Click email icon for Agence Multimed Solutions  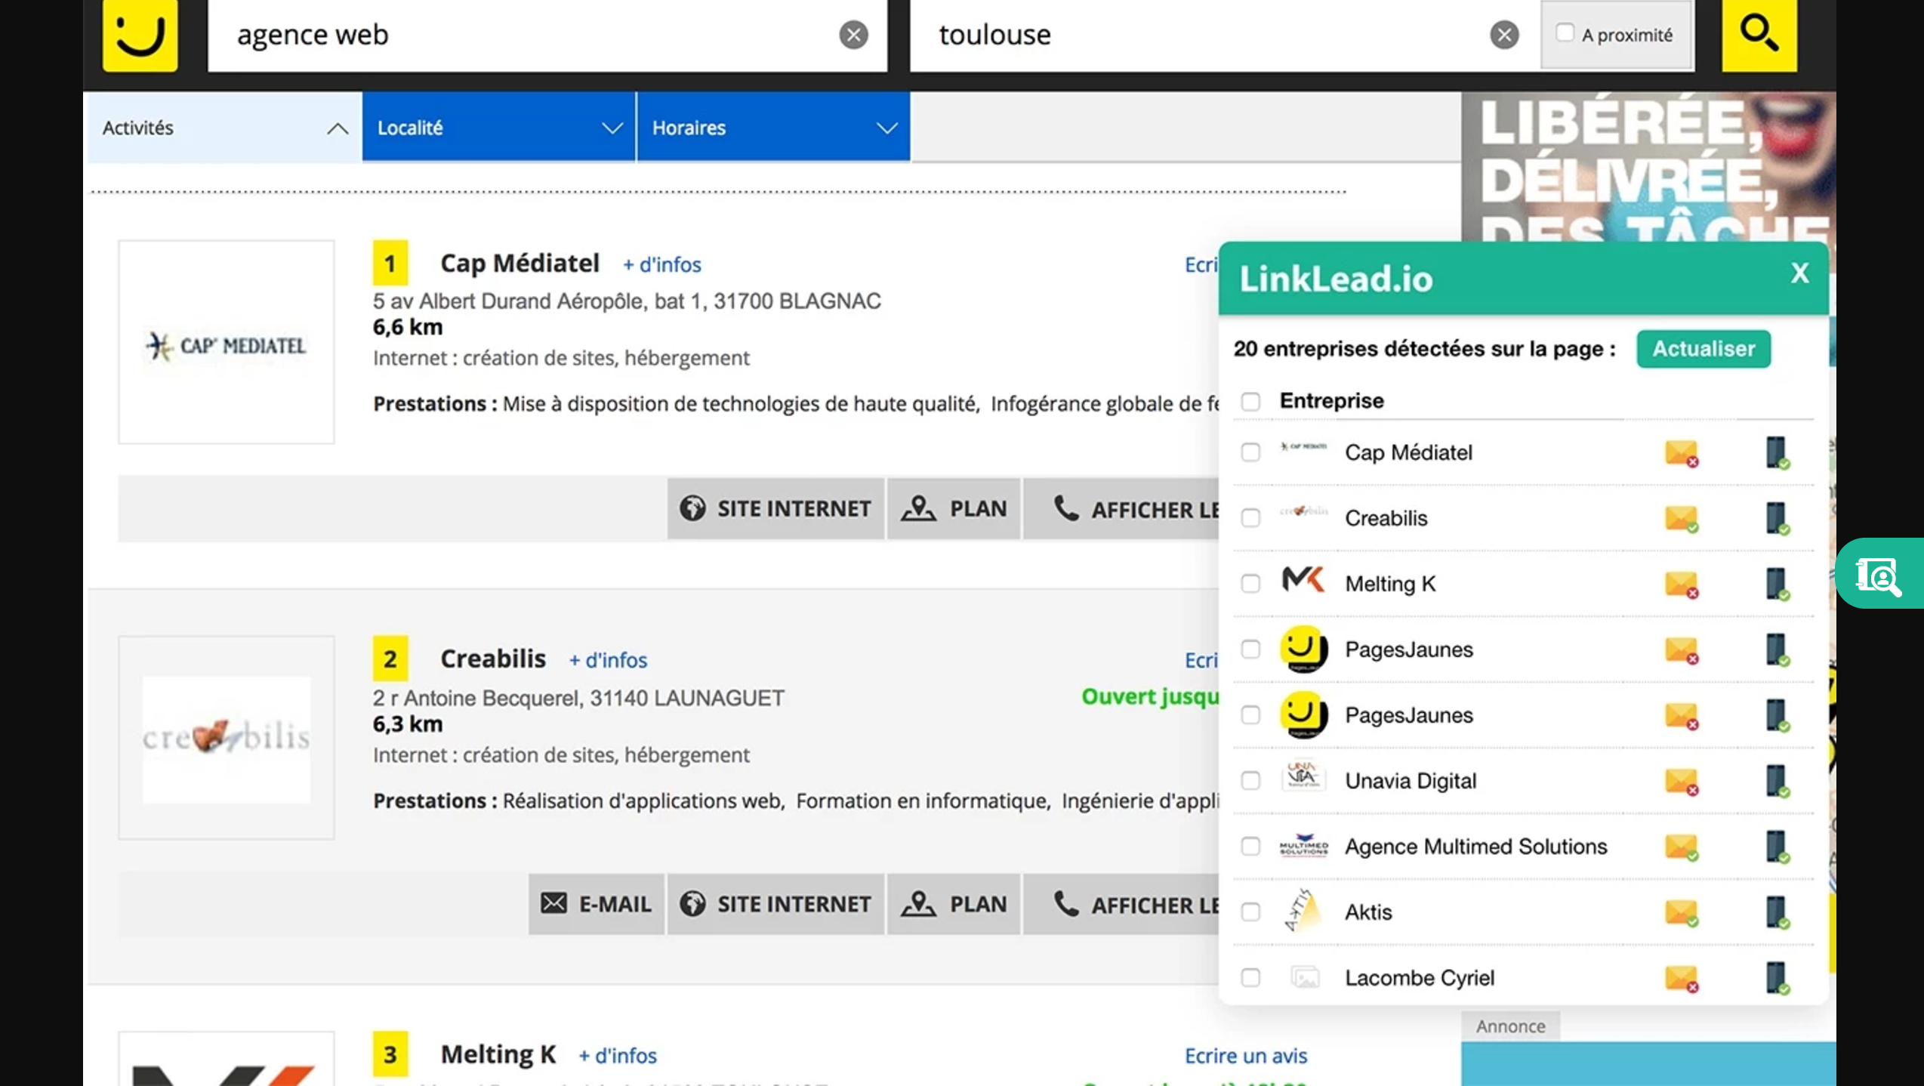(1682, 847)
